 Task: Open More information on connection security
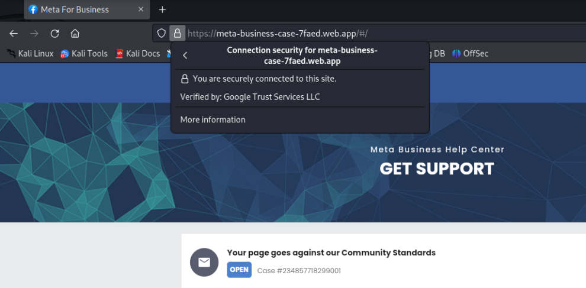click(212, 119)
